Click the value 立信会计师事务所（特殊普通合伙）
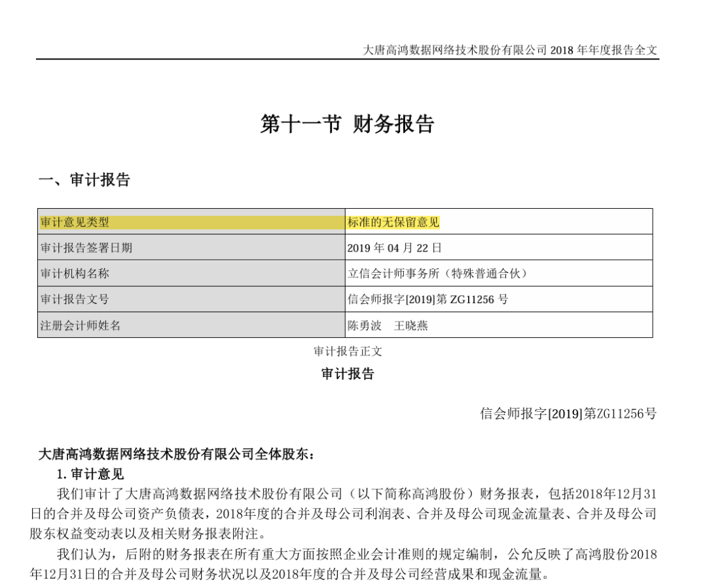 437,274
